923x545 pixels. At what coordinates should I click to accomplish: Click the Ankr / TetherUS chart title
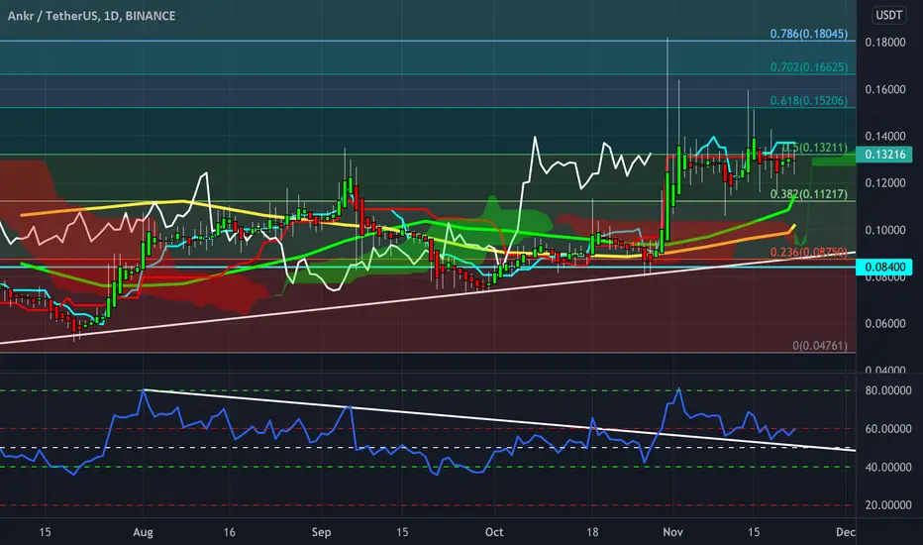tap(91, 16)
